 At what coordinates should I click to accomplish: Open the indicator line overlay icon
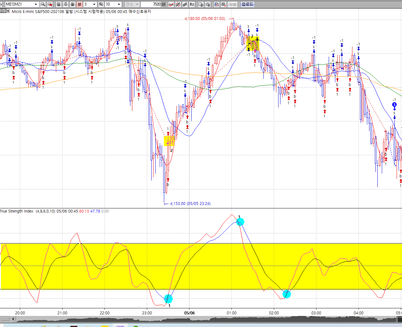[171, 4]
